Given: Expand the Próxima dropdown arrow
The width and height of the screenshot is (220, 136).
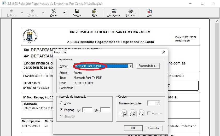Looking at the screenshot, I should click(x=43, y=13).
